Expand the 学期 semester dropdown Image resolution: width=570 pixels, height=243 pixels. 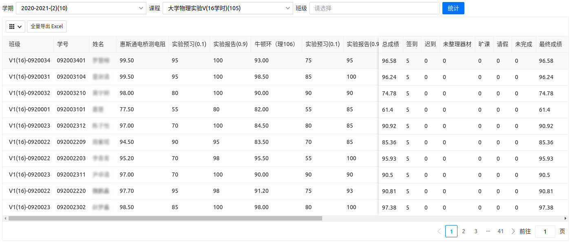click(x=81, y=8)
